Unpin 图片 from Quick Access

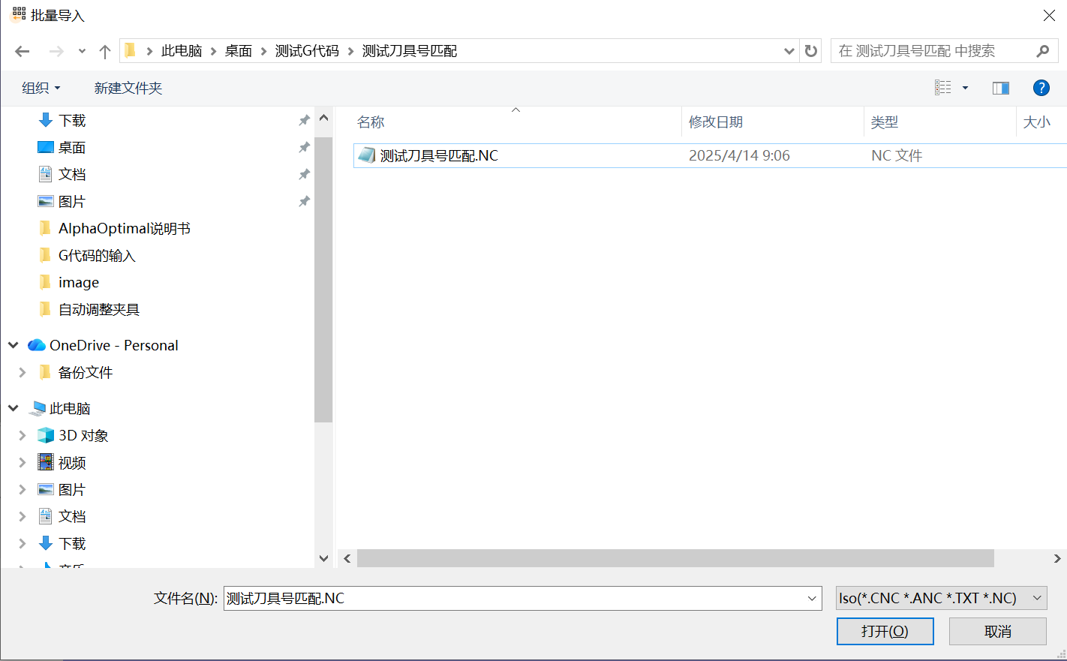(x=304, y=200)
